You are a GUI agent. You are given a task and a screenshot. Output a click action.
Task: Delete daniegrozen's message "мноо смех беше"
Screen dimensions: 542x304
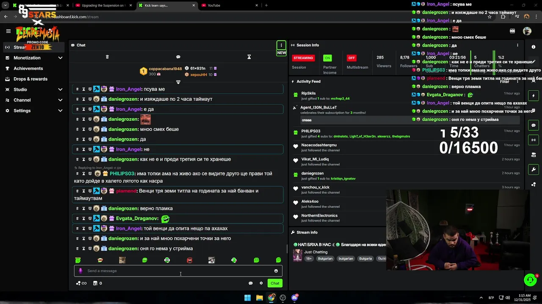pyautogui.click(x=77, y=129)
